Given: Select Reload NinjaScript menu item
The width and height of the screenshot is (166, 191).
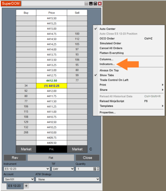Looking at the screenshot, I should [x=129, y=101].
